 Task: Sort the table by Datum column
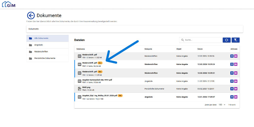coord(200,49)
